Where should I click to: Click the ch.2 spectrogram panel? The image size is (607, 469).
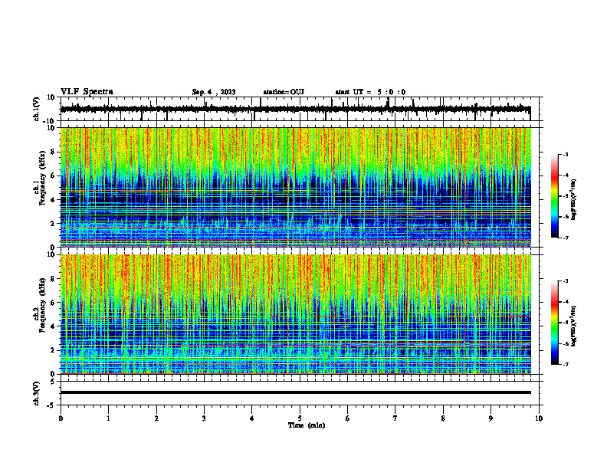pyautogui.click(x=296, y=314)
